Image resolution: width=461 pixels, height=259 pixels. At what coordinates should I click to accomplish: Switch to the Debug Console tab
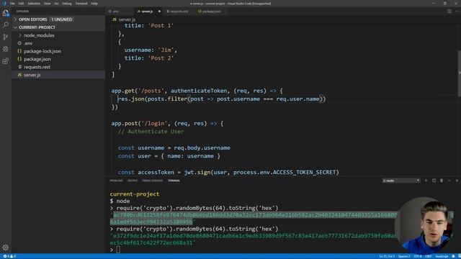152,181
